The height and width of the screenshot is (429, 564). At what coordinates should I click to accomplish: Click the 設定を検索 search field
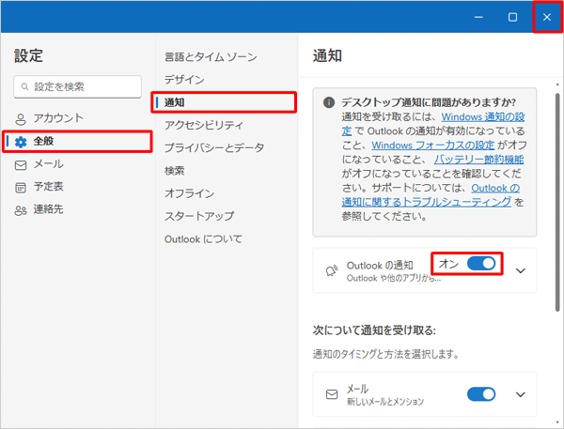point(78,86)
